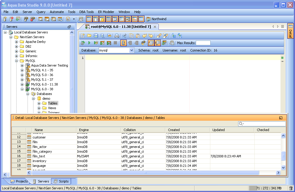
Task: Expand the Tables folder under demo
Action: (39, 103)
